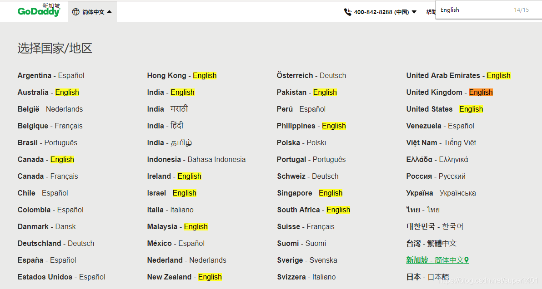Select Sverige - Svenska

[x=307, y=260]
